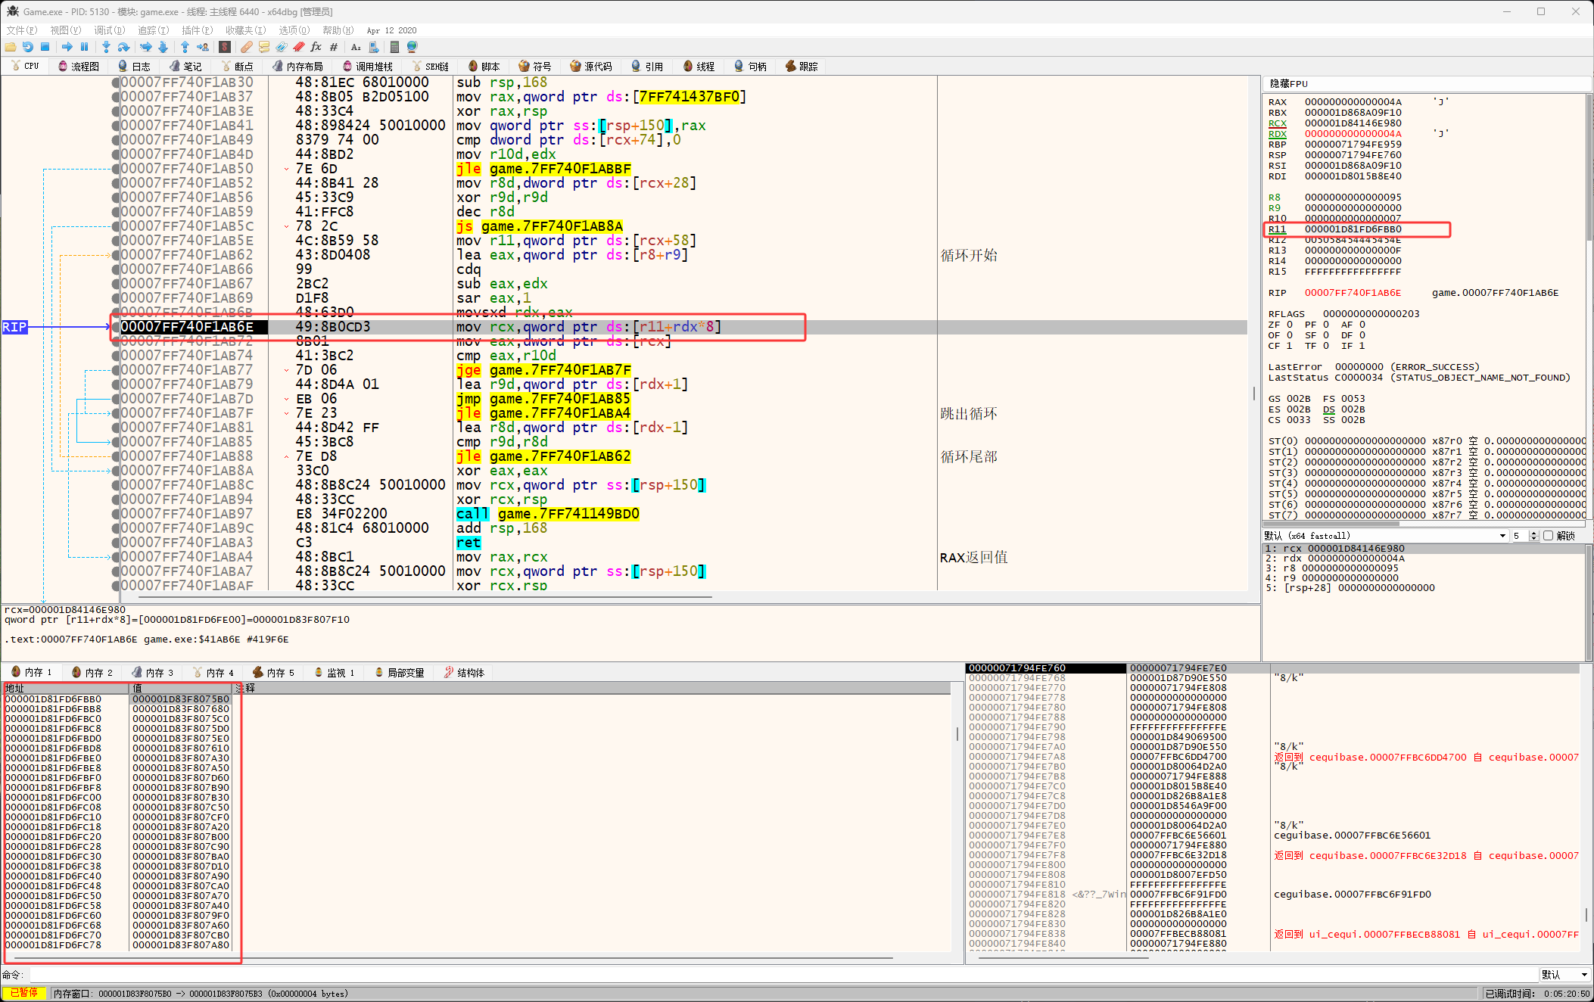The width and height of the screenshot is (1594, 1002).
Task: Open the Scylla 'S' plugin icon
Action: coord(225,47)
